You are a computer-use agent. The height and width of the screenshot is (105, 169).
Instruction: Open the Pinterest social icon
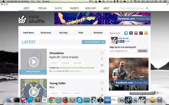point(136,33)
